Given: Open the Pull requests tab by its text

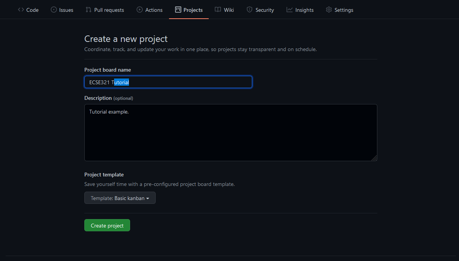Looking at the screenshot, I should click(x=109, y=10).
